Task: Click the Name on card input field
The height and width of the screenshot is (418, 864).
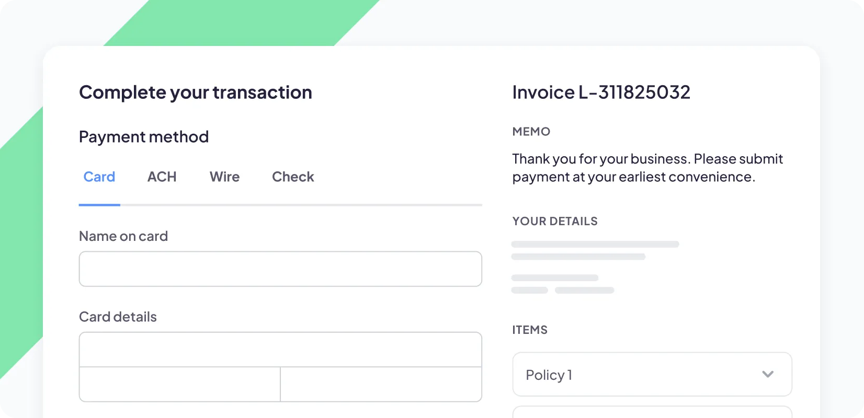Action: click(280, 269)
